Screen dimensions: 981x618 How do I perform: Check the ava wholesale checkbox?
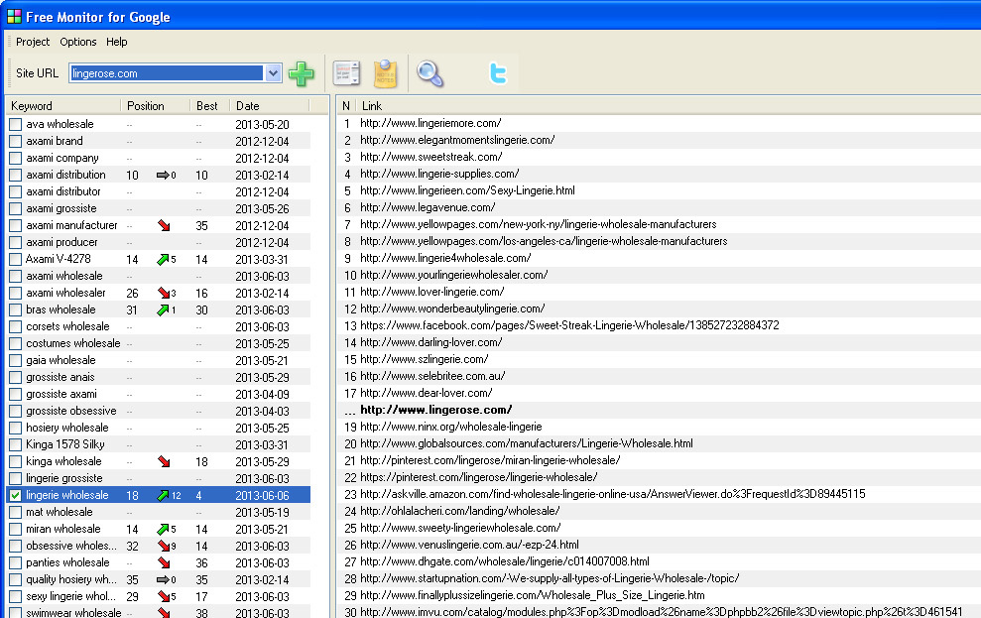point(16,124)
